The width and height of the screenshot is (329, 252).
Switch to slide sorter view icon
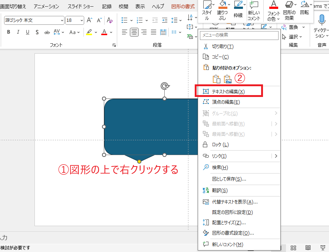click(x=293, y=248)
